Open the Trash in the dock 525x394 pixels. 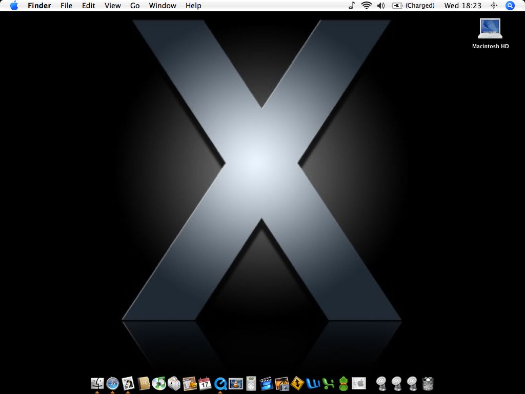[428, 384]
